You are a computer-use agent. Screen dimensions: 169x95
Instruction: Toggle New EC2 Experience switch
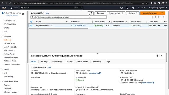click(3, 13)
